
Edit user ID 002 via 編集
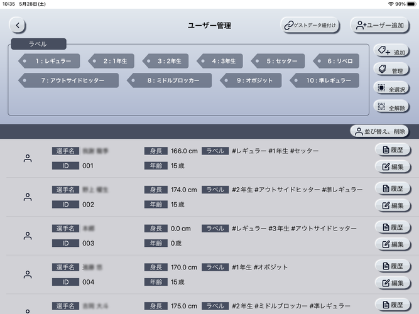click(391, 205)
